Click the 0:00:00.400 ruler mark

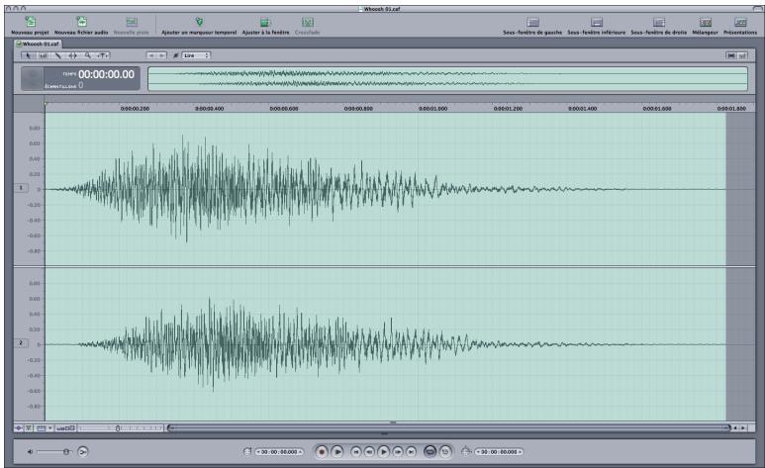(x=209, y=108)
